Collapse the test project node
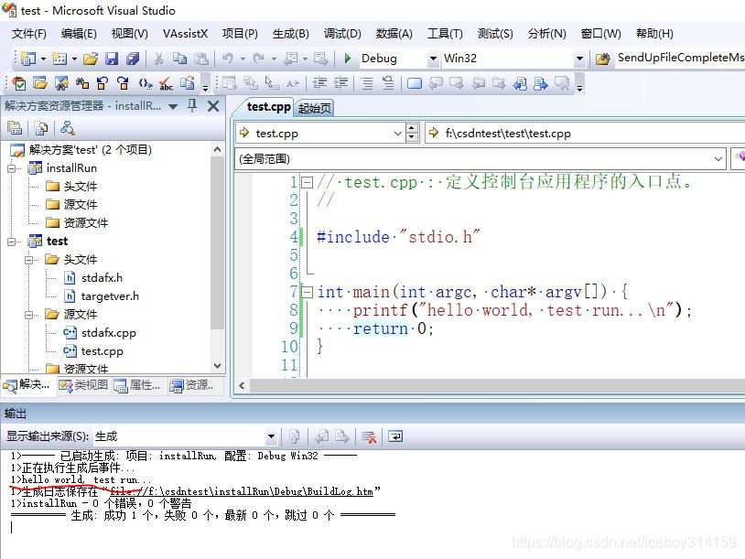Screen dimensions: 745x559 (12, 242)
